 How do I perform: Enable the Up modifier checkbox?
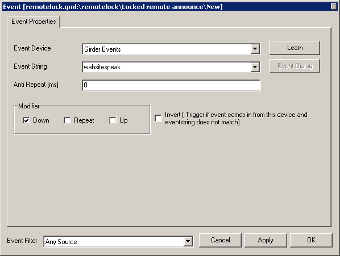[x=113, y=120]
